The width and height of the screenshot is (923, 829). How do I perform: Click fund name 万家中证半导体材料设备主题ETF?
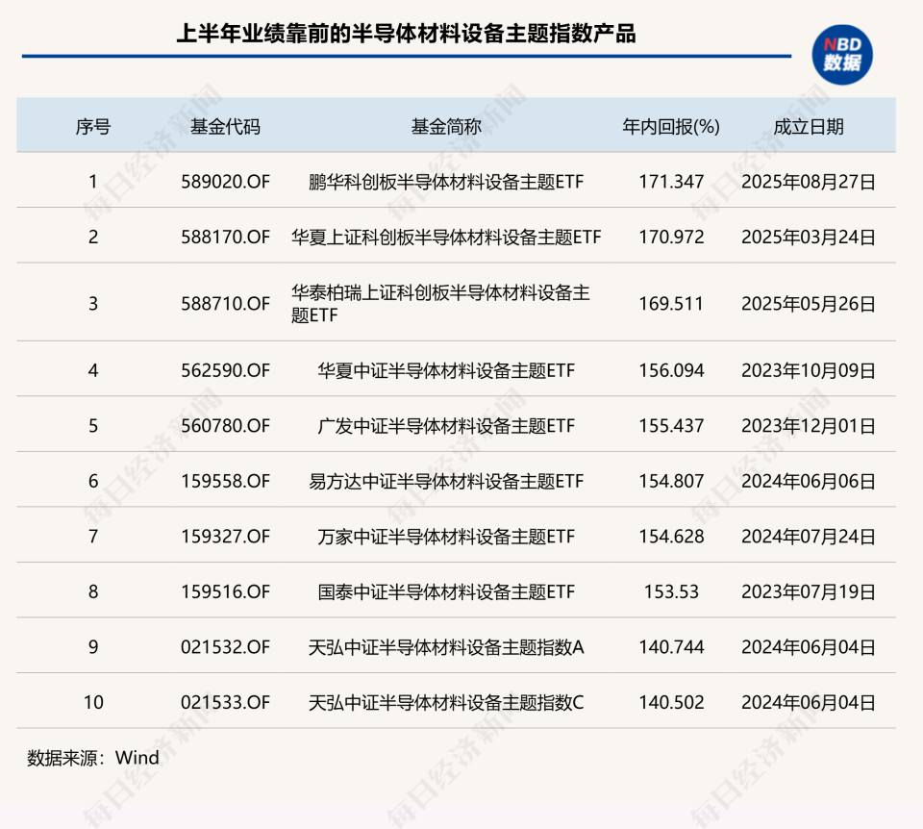446,537
